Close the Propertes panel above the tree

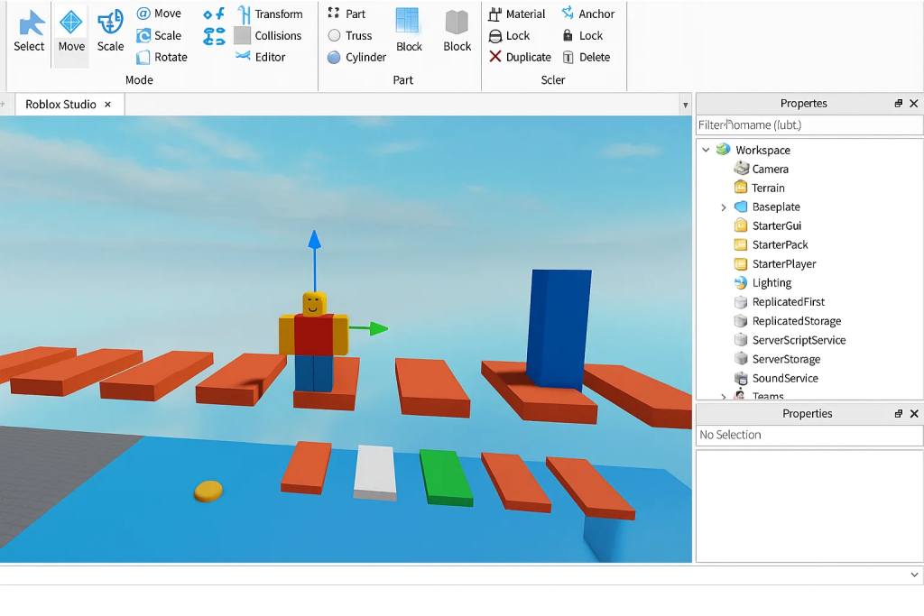tap(914, 104)
